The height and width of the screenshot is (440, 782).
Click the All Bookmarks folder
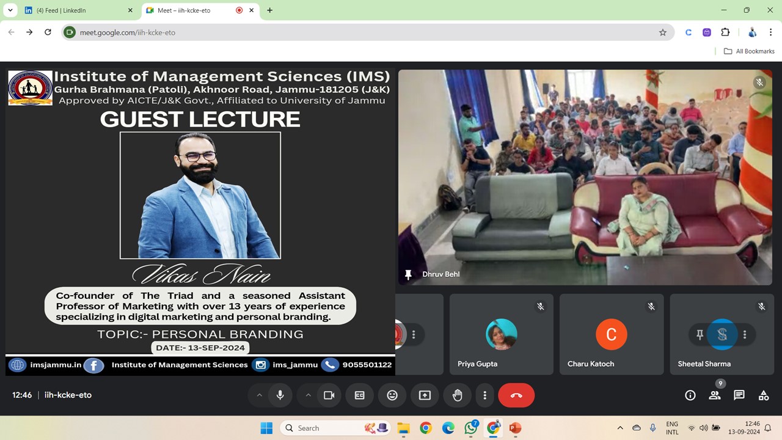749,51
